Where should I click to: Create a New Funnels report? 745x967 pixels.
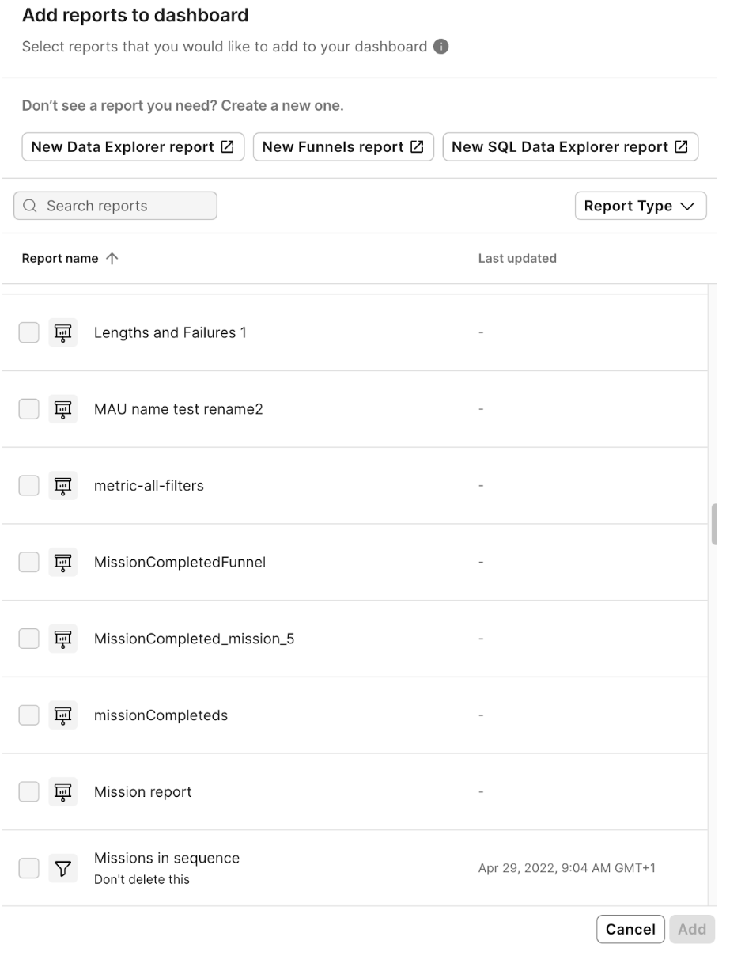tap(343, 147)
